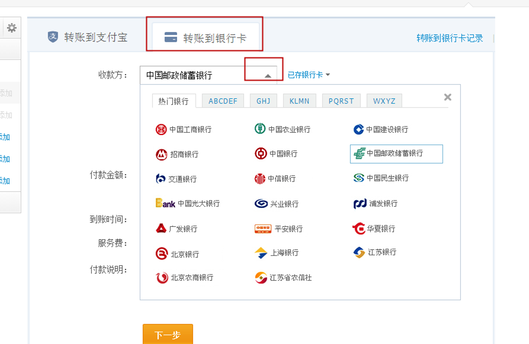
Task: Choose 中国建设银行 bank name
Action: pos(387,130)
